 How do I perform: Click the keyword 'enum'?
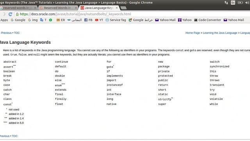pos(58,85)
